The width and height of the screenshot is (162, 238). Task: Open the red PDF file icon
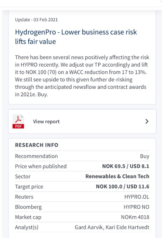coord(18,121)
